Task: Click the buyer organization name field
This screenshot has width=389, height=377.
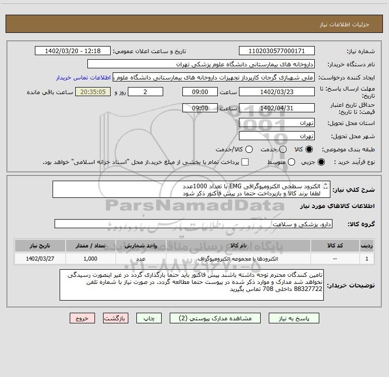Action: 201,64
